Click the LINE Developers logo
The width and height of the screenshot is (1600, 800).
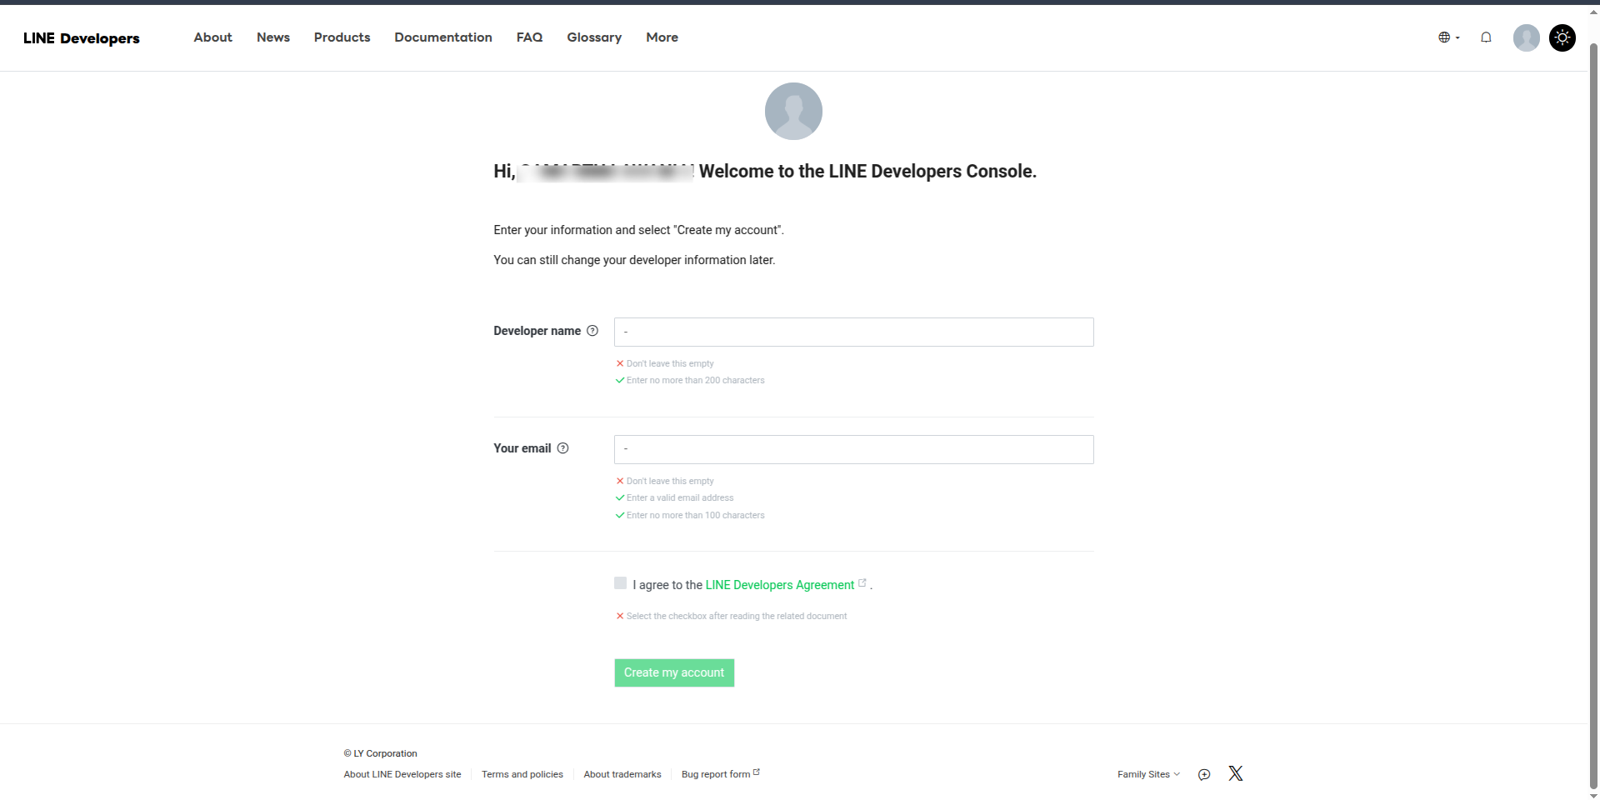point(82,38)
